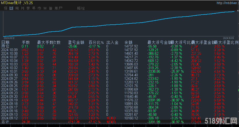This screenshot has height=127, width=239.
Task: Open the 币 currency tab
Action: pyautogui.click(x=39, y=8)
